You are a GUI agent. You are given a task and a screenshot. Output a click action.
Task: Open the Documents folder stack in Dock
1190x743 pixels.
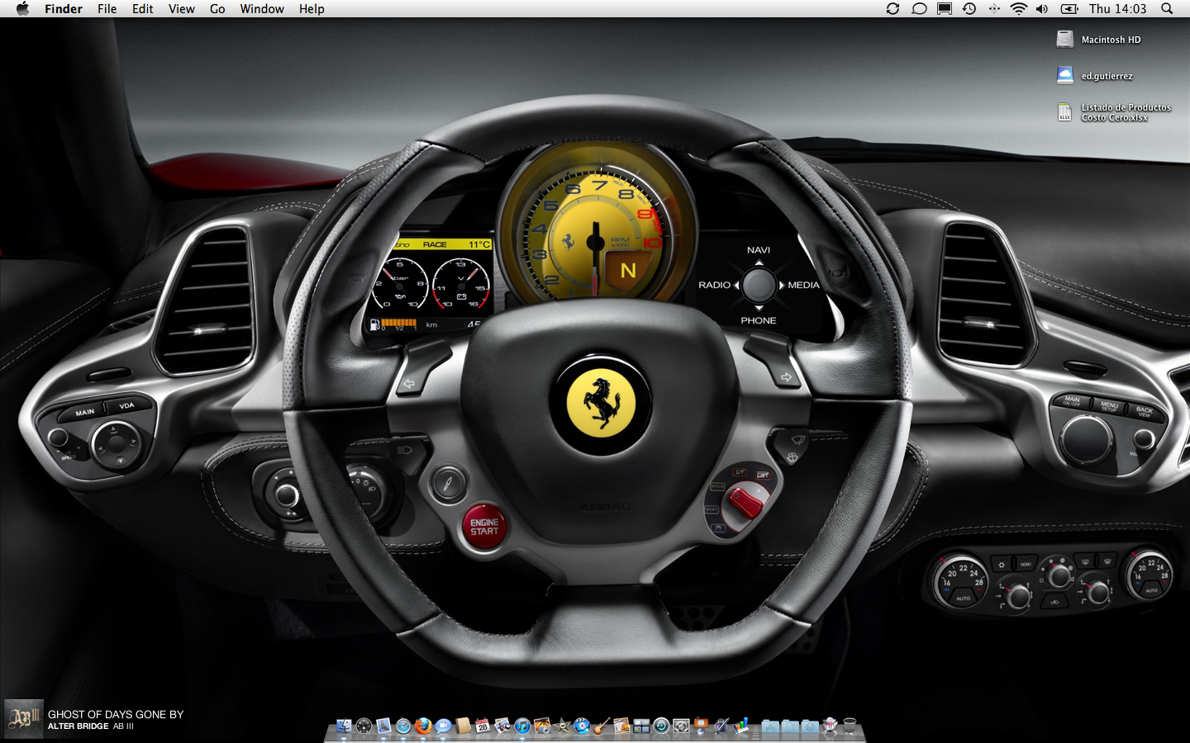pyautogui.click(x=790, y=726)
